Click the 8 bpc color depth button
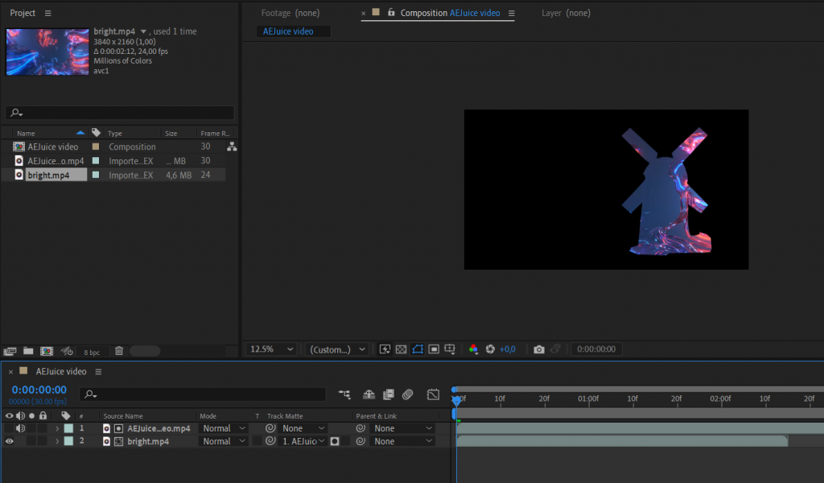The height and width of the screenshot is (483, 824). coord(92,350)
